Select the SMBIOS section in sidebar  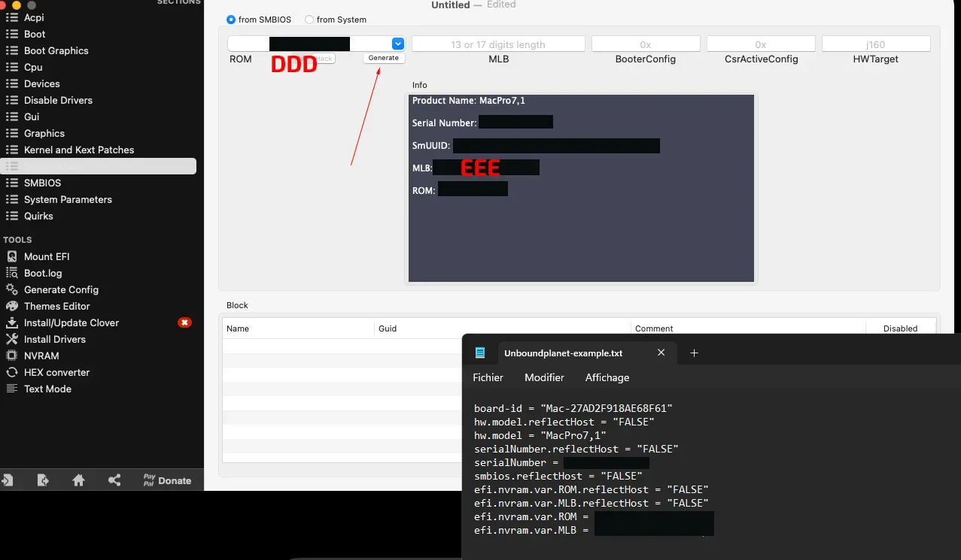click(42, 183)
